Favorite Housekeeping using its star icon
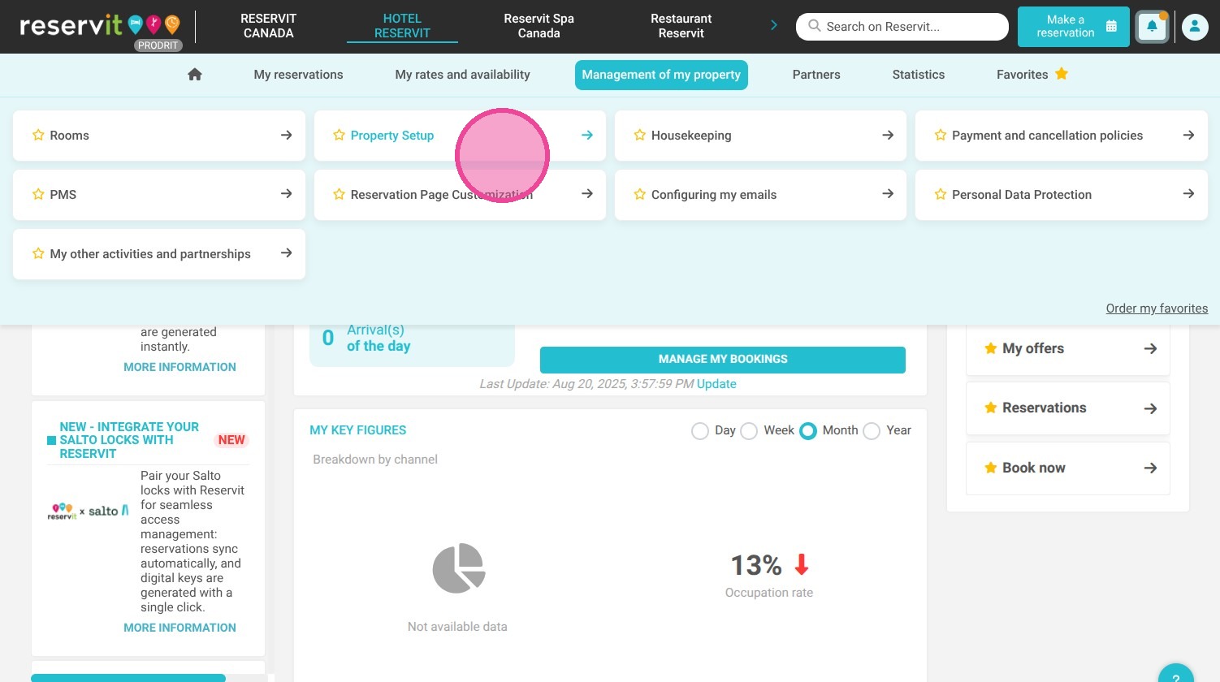Viewport: 1220px width, 682px height. [639, 135]
